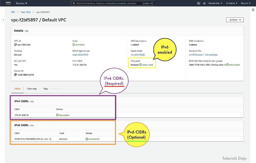Open the N. Virginia region selector

coord(232,3)
